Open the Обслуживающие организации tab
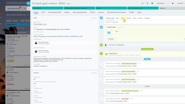 [x=116, y=12]
